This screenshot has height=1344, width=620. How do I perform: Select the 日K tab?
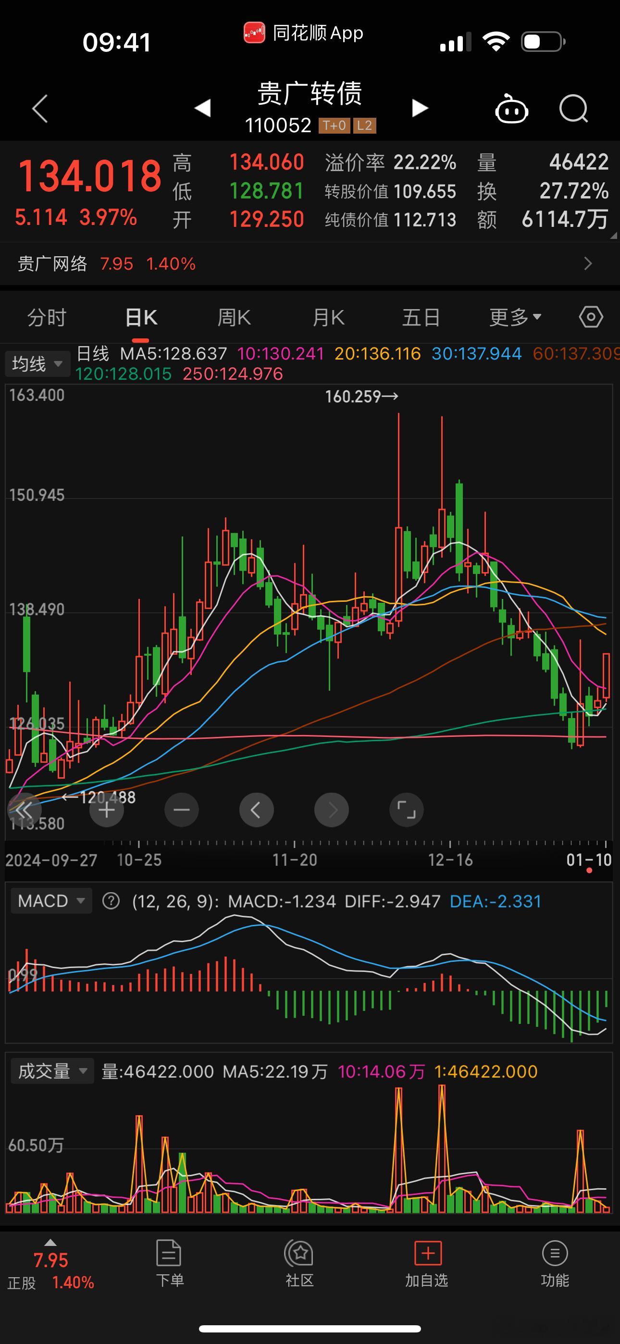141,317
